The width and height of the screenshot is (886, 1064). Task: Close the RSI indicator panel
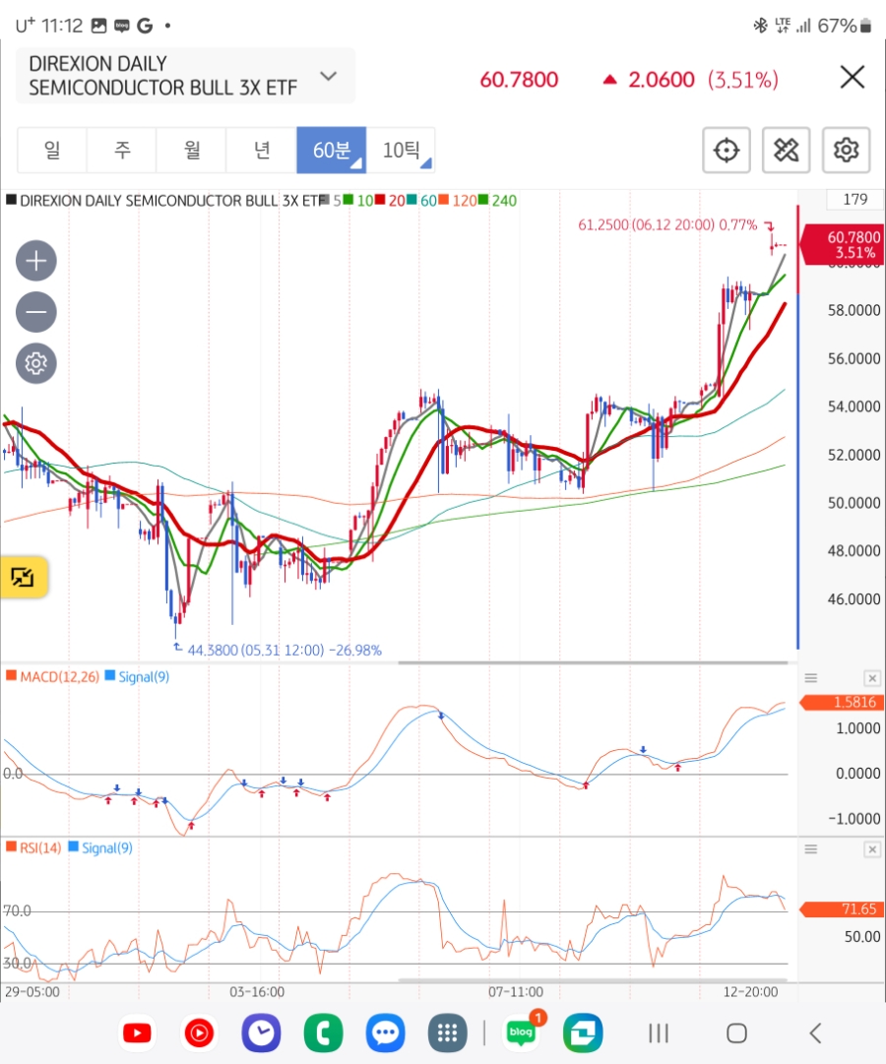[x=872, y=848]
